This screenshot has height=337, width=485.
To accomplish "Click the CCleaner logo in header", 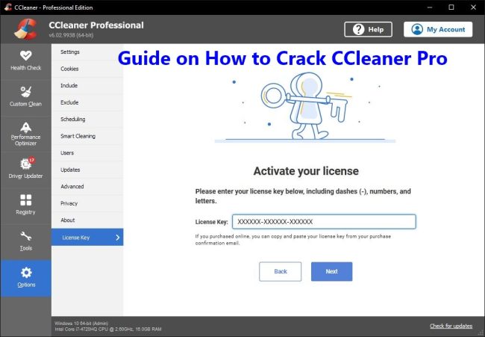I will pyautogui.click(x=25, y=29).
